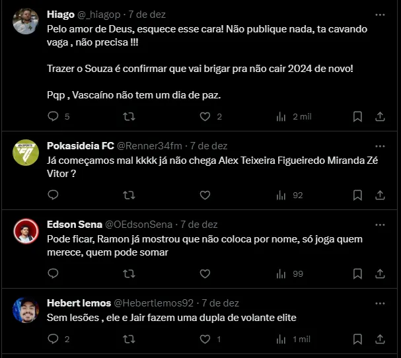This screenshot has width=401, height=358.
Task: Bookmark Hiago's tweet
Action: 357,117
